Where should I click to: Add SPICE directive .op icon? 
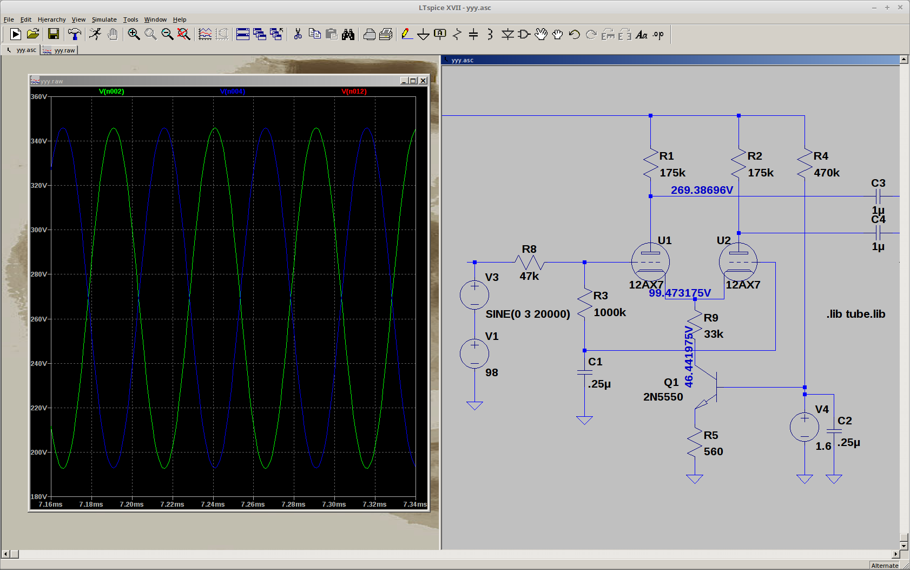pos(658,34)
